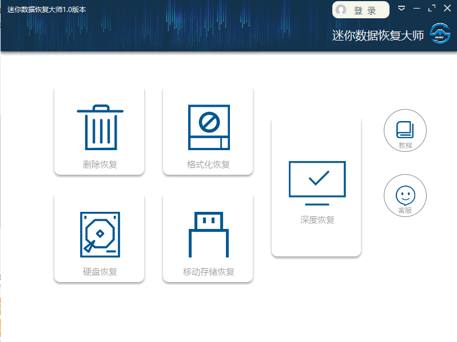The image size is (457, 342).
Task: Click the user avatar in login button
Action: [x=341, y=10]
